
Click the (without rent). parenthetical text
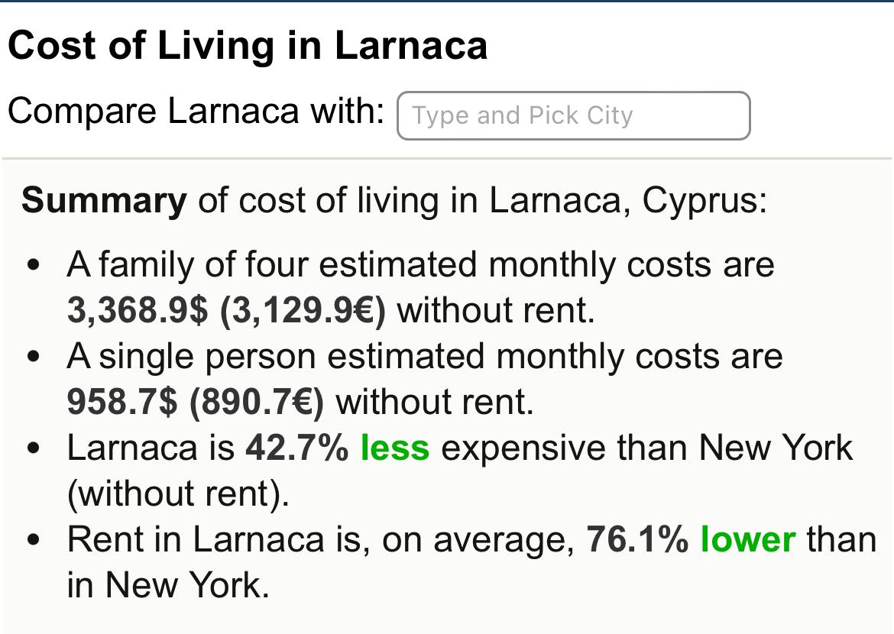tap(179, 494)
